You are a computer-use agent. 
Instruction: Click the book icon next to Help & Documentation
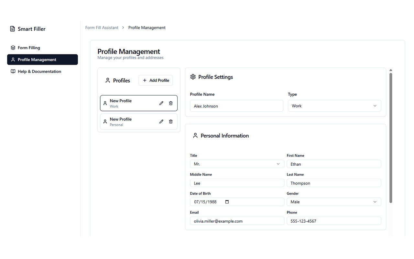pyautogui.click(x=13, y=71)
